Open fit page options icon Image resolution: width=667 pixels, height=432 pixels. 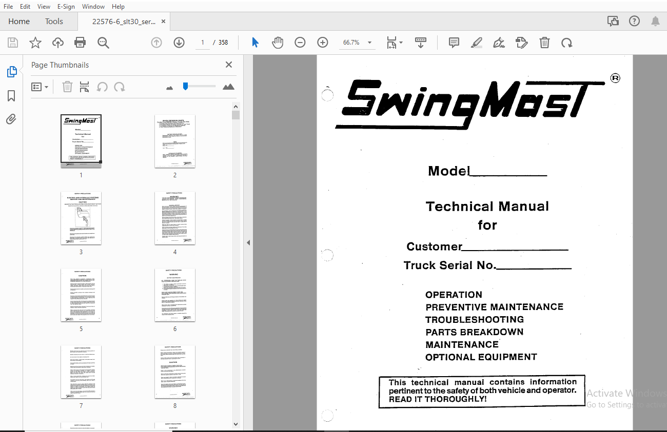coord(394,43)
